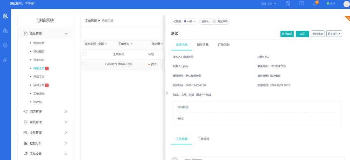The height and width of the screenshot is (160, 350).
Task: Open 回收站 in the sidebar menu
Action: tap(37, 102)
